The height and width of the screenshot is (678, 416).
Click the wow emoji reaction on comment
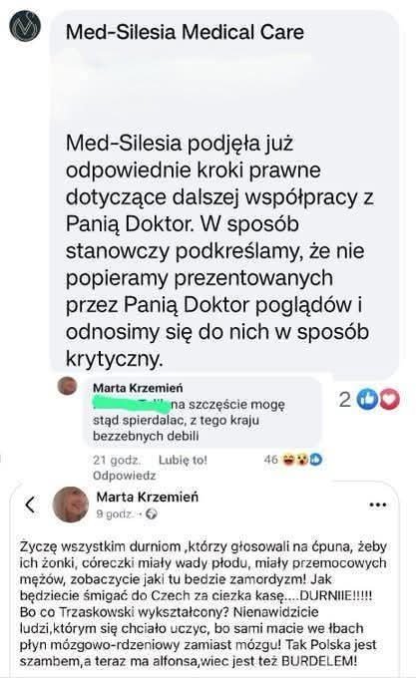click(x=302, y=460)
